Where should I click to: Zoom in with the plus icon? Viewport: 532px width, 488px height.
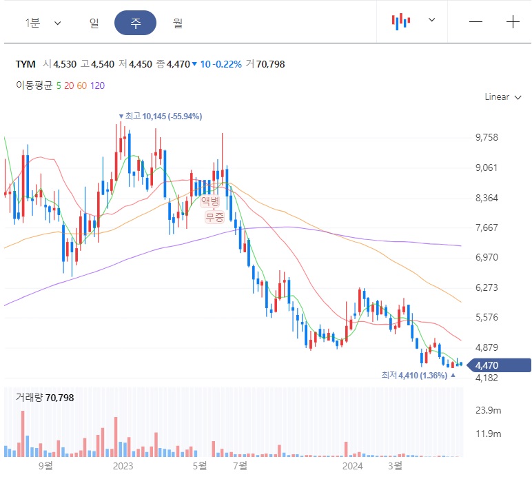click(513, 22)
